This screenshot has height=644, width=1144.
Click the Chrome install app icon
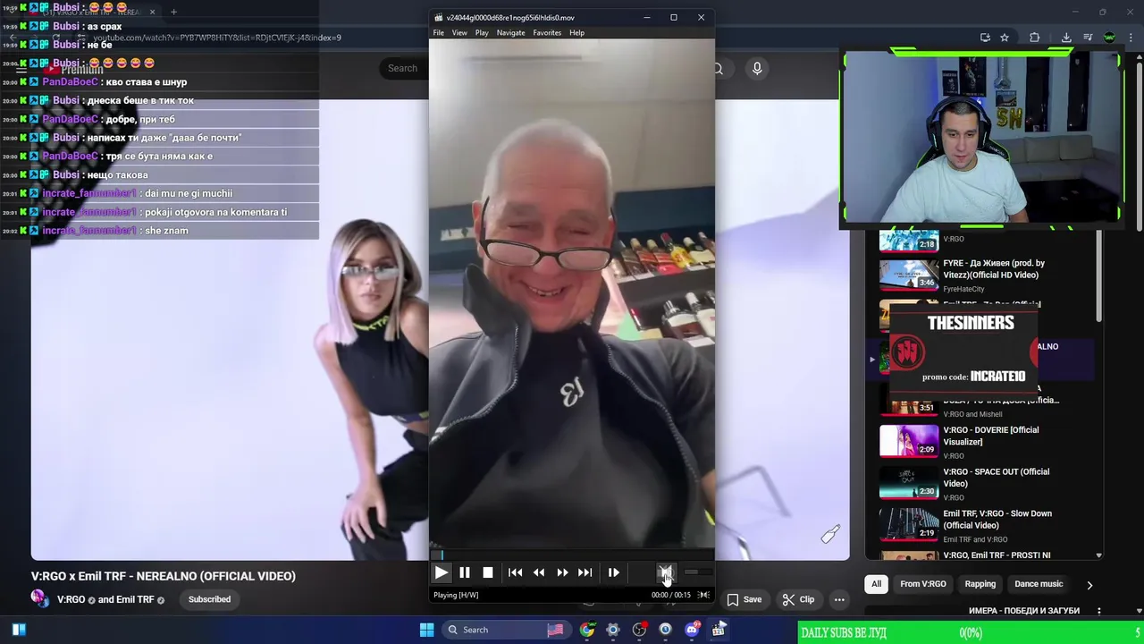click(985, 38)
